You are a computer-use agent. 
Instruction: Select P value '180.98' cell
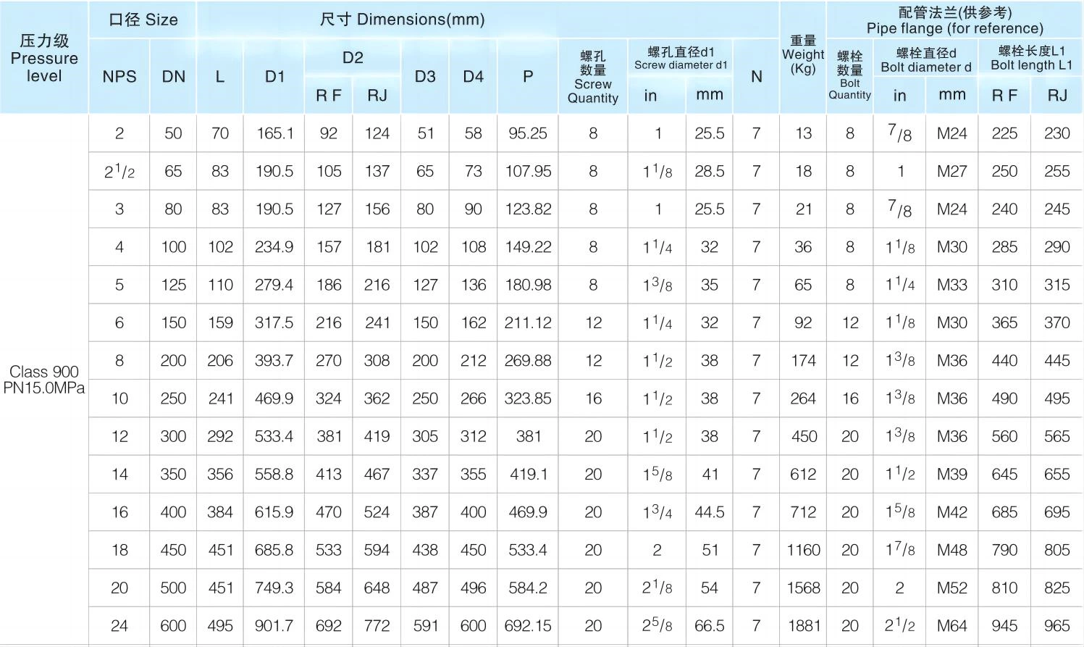528,285
